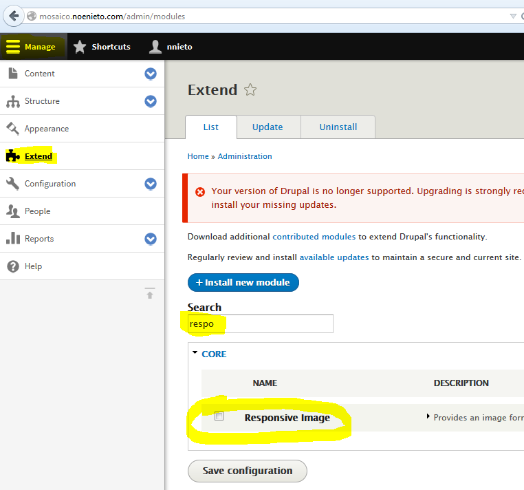Viewport: 524px width, 490px height.
Task: Switch to the Uninstall tab
Action: click(338, 127)
